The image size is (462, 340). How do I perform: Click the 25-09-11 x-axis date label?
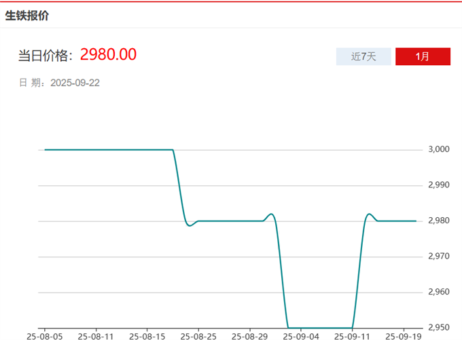click(x=352, y=335)
